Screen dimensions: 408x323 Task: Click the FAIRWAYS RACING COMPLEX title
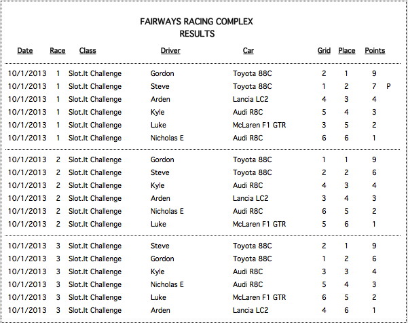(196, 21)
